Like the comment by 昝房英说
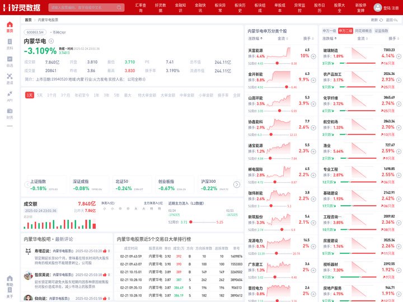This screenshot has height=302, width=403. coord(105,275)
